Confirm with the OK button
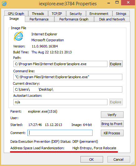Image resolution: width=136 pixels, height=166 pixels. [x=92, y=159]
